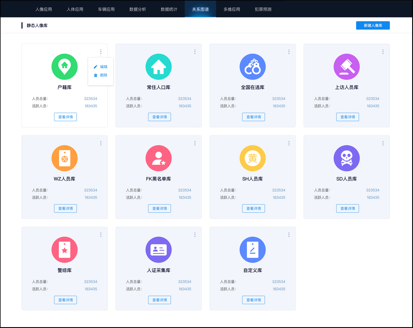Switch to the 人像应用 tab
Image resolution: width=413 pixels, height=328 pixels.
click(x=44, y=9)
